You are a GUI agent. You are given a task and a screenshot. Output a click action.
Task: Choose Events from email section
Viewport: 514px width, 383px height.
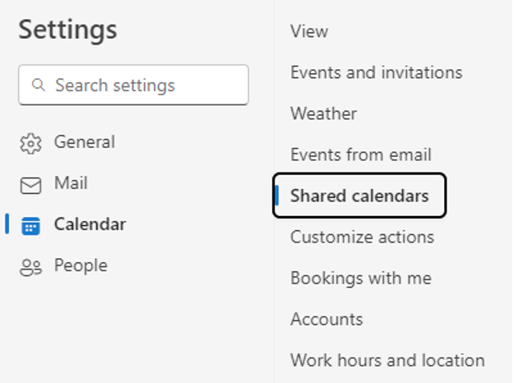(360, 155)
